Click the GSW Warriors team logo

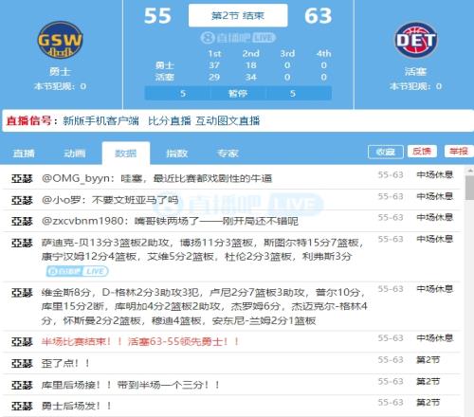60,40
